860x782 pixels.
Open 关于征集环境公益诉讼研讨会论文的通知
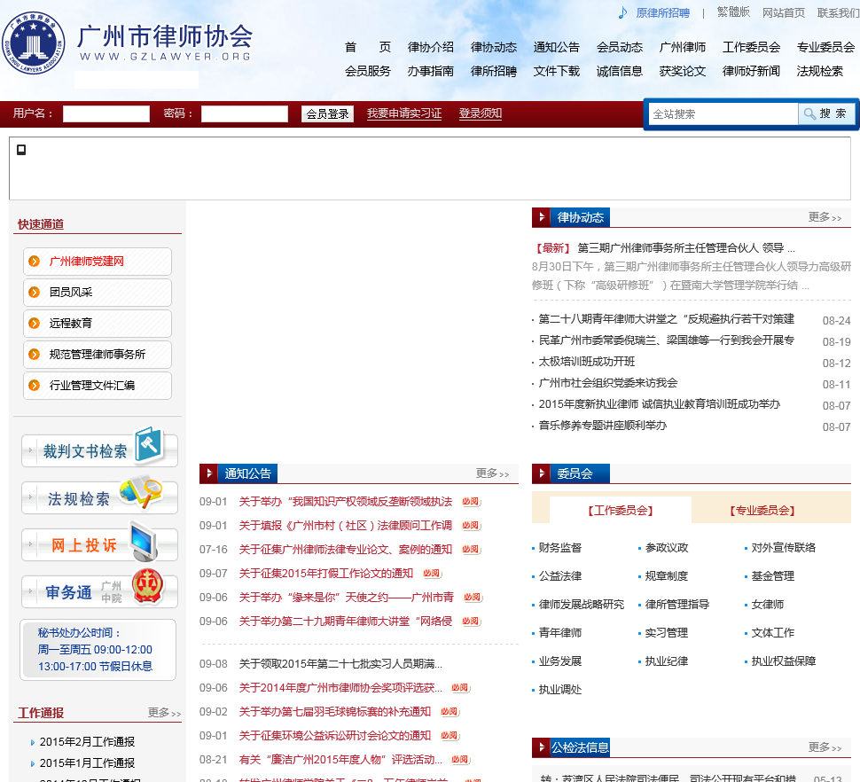coord(334,735)
